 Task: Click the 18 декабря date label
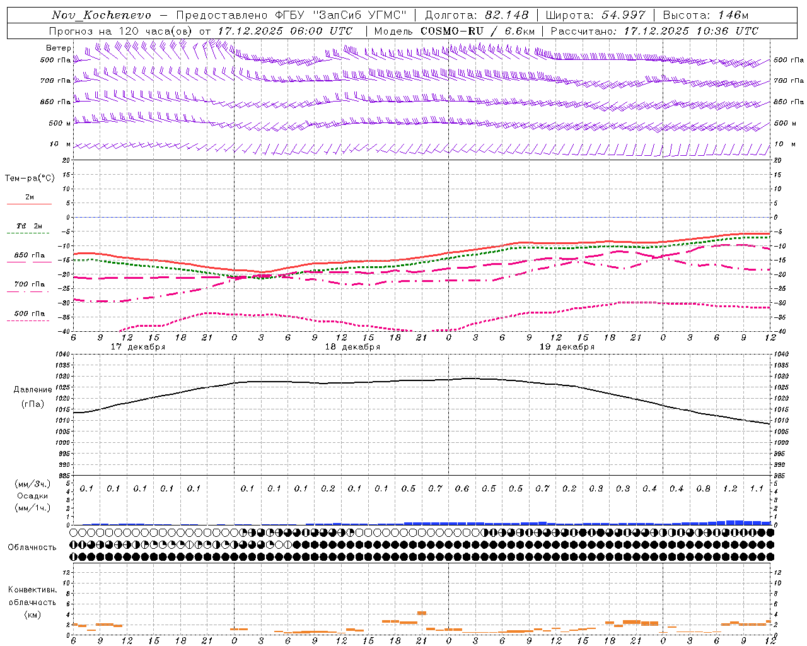[352, 347]
